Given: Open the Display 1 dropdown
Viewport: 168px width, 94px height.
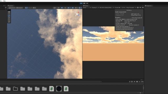Looking at the screenshot, I should [95, 8].
